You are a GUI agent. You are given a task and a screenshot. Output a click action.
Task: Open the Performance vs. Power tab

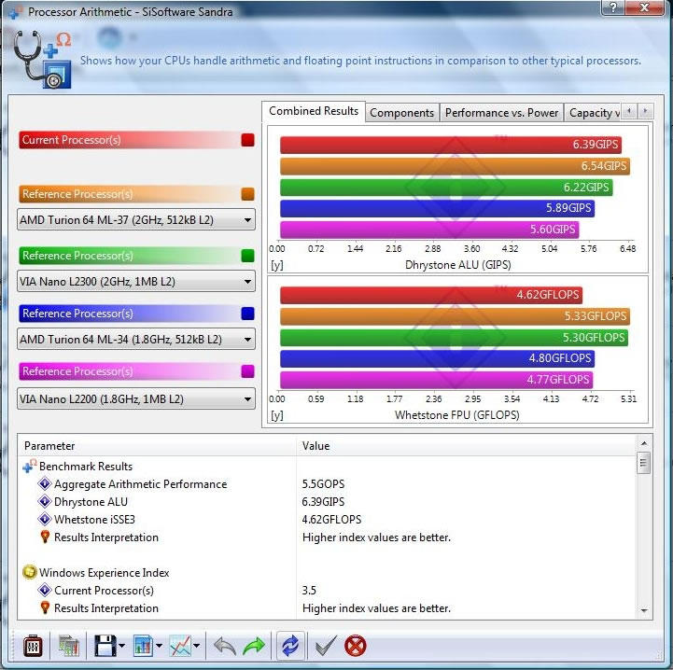pyautogui.click(x=502, y=113)
